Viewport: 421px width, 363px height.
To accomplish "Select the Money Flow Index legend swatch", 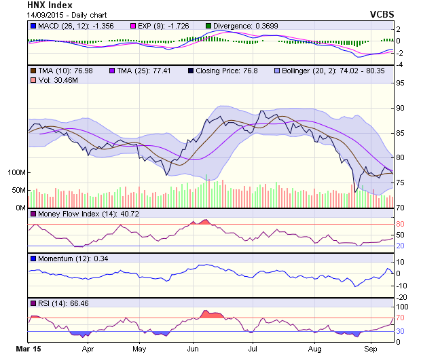I will click(33, 214).
